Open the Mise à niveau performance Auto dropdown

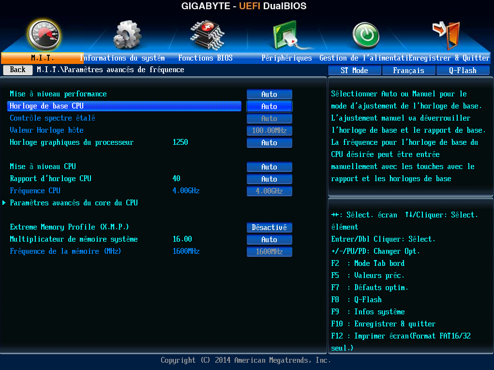coord(269,94)
